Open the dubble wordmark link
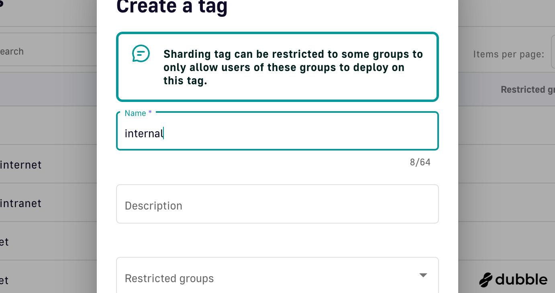The image size is (555, 293). (521, 279)
